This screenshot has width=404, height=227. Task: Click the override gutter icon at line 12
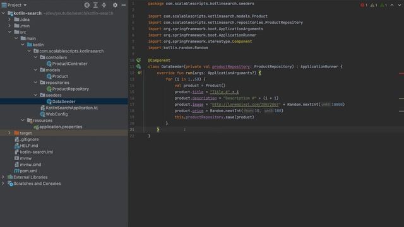coord(139,73)
